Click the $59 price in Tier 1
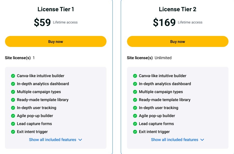 coord(42,22)
